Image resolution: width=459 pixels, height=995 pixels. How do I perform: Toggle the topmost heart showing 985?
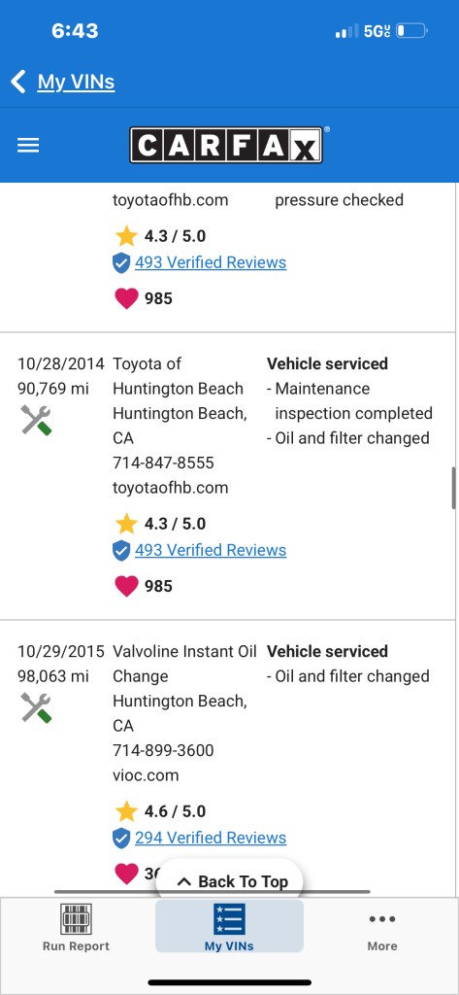[x=126, y=298]
